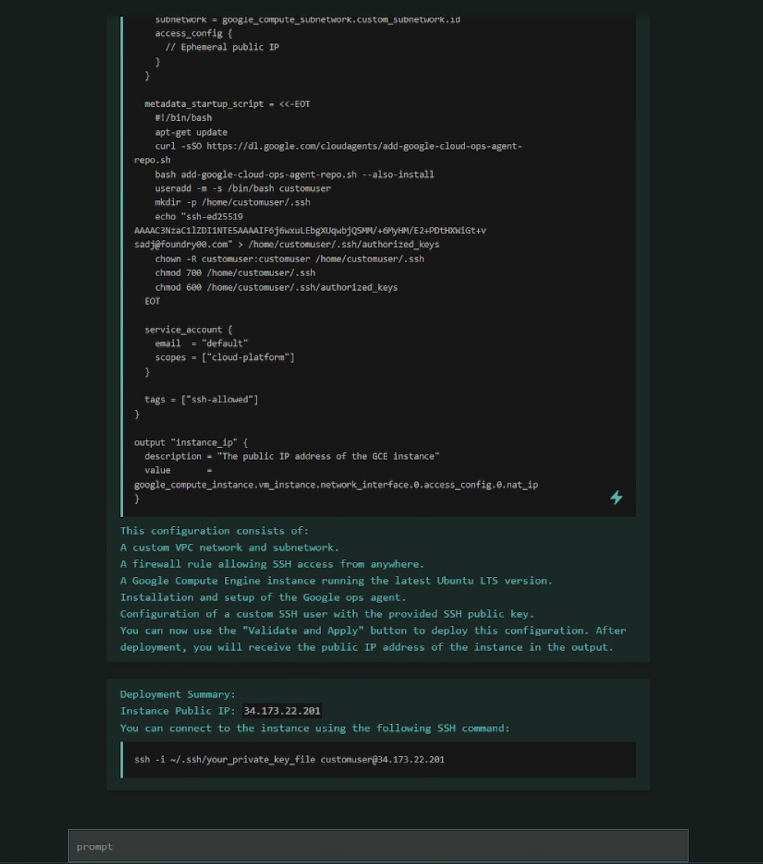This screenshot has height=864, width=763.
Task: Select the instance public IP 34.173.22.201
Action: [282, 711]
